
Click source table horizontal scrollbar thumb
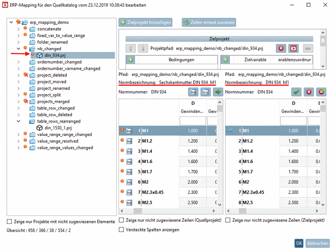pyautogui.click(x=138, y=211)
